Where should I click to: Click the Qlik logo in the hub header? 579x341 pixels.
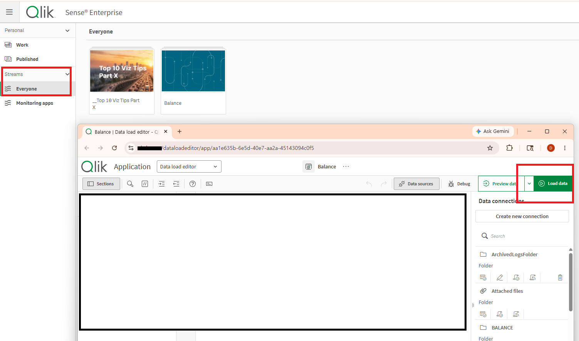[41, 12]
